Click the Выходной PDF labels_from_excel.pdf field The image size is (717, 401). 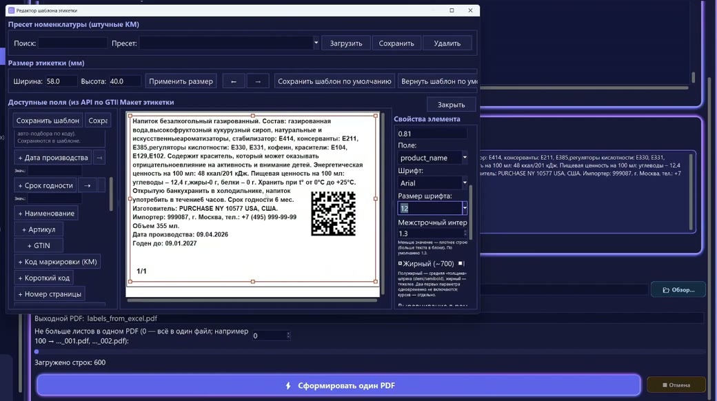(x=394, y=318)
